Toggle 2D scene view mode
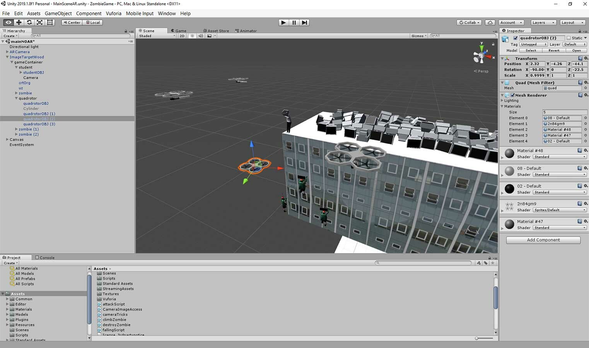 tap(182, 36)
